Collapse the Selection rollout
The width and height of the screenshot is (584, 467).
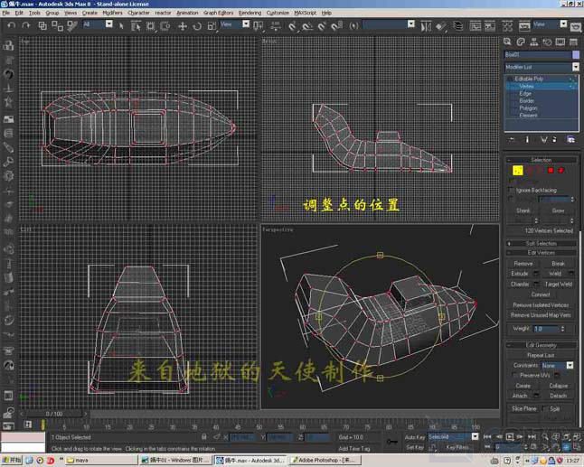pyautogui.click(x=542, y=160)
